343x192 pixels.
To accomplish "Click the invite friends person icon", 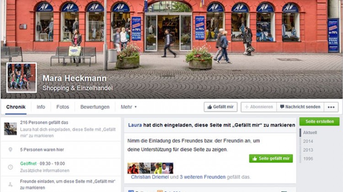I will (x=10, y=185).
